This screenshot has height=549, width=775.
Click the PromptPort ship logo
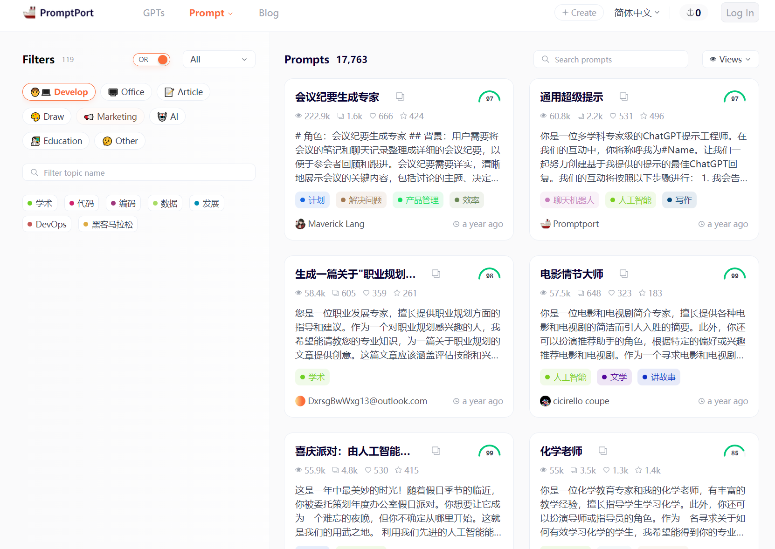click(29, 13)
